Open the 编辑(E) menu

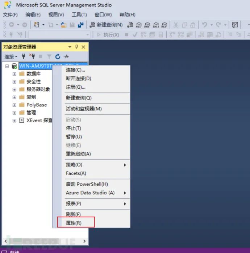[x=33, y=15]
